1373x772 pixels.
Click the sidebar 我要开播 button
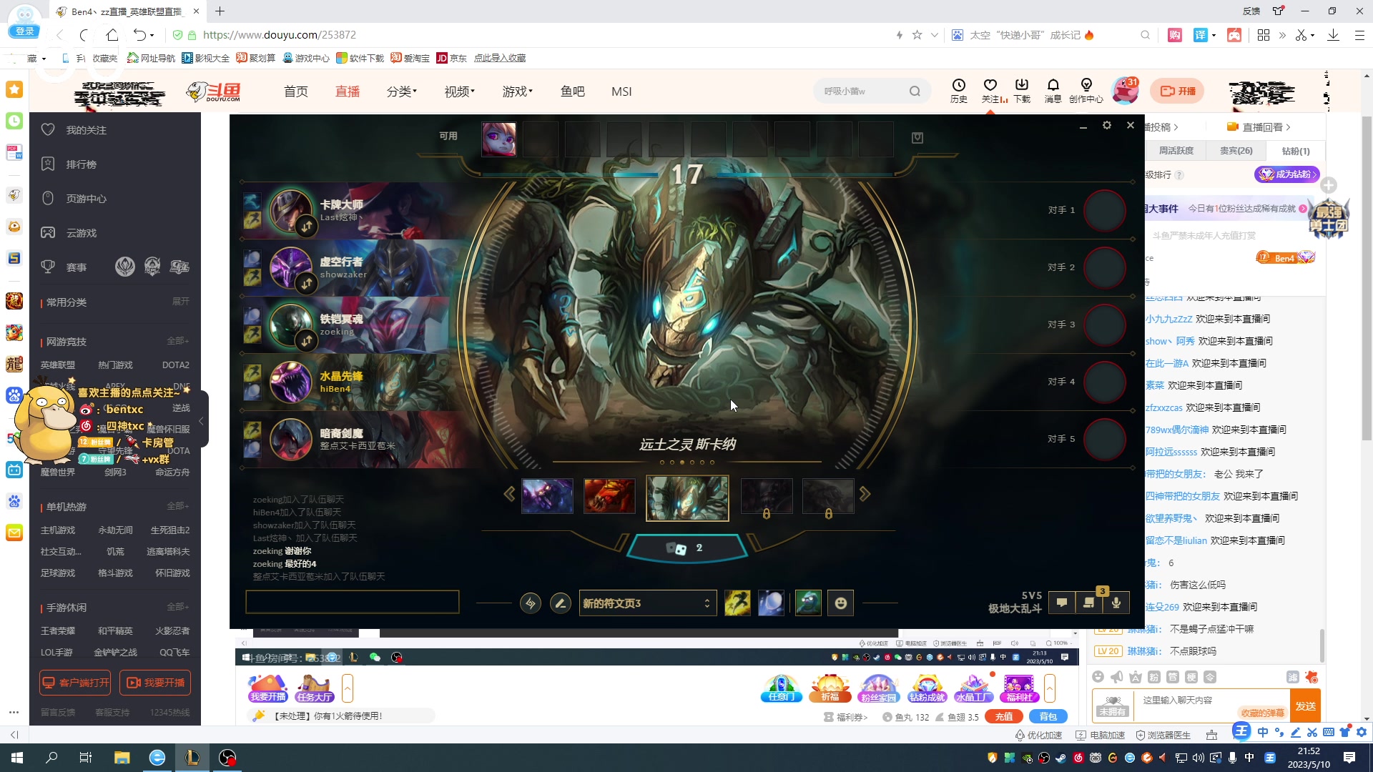[x=155, y=683]
